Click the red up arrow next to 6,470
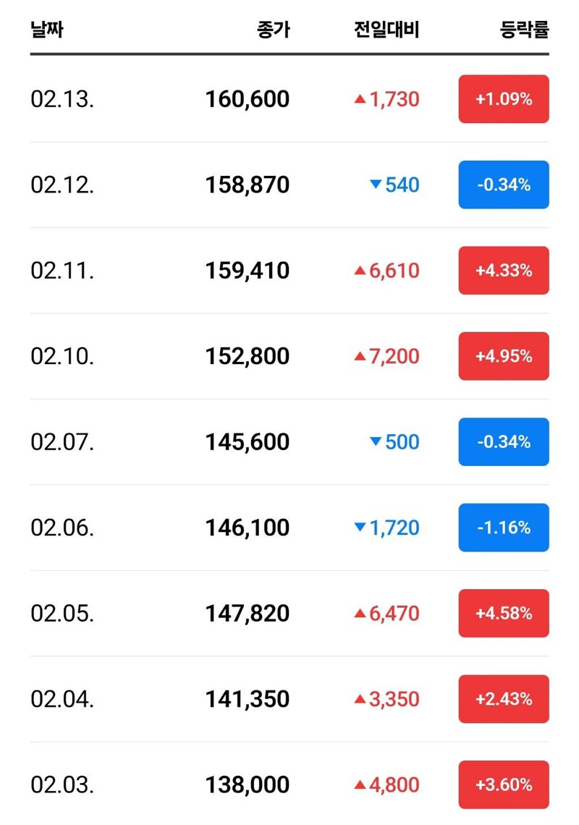Screen dimensions: 579x825 point(360,614)
